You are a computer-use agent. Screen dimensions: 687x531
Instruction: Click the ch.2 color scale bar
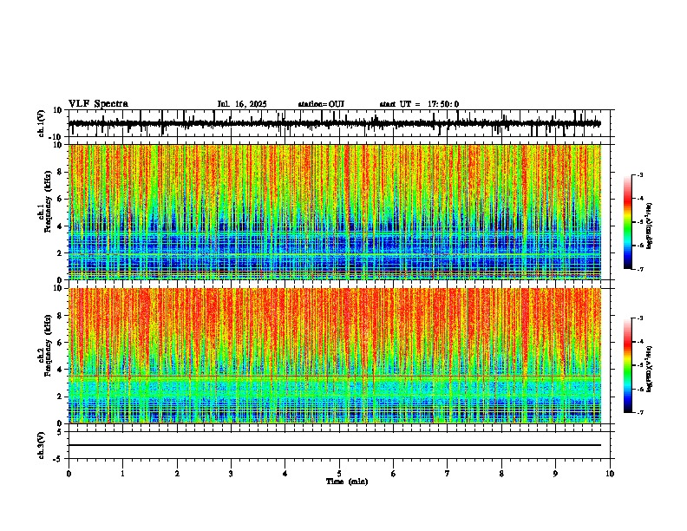(x=628, y=365)
